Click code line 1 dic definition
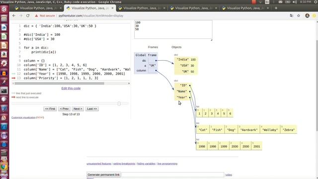This screenshot has height=179, width=318. point(60,26)
